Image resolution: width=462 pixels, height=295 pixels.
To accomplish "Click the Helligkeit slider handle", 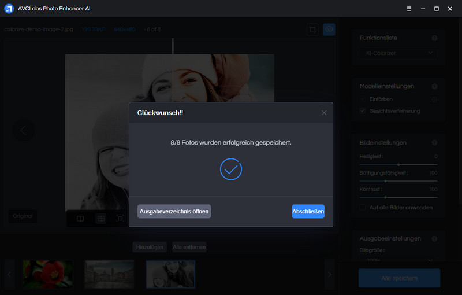I will (398, 165).
